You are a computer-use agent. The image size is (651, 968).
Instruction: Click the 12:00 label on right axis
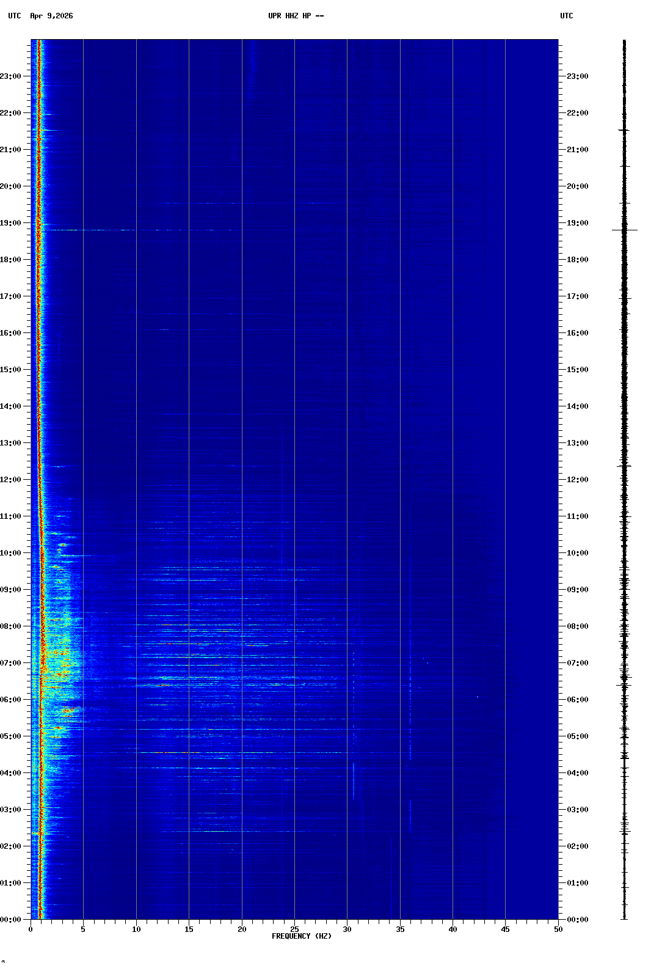pyautogui.click(x=577, y=480)
